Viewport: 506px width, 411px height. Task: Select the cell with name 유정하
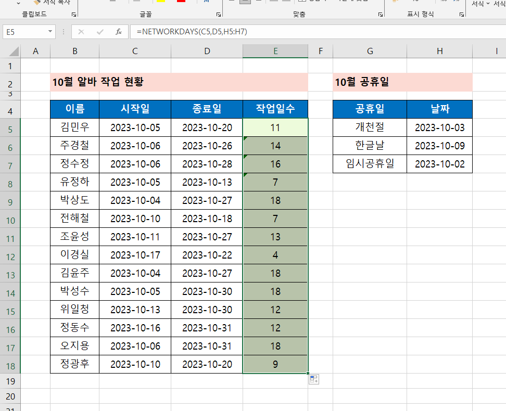pyautogui.click(x=75, y=182)
